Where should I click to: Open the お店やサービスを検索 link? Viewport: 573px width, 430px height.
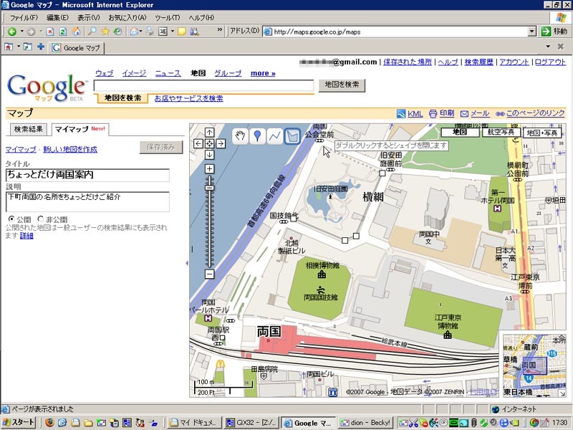[188, 98]
